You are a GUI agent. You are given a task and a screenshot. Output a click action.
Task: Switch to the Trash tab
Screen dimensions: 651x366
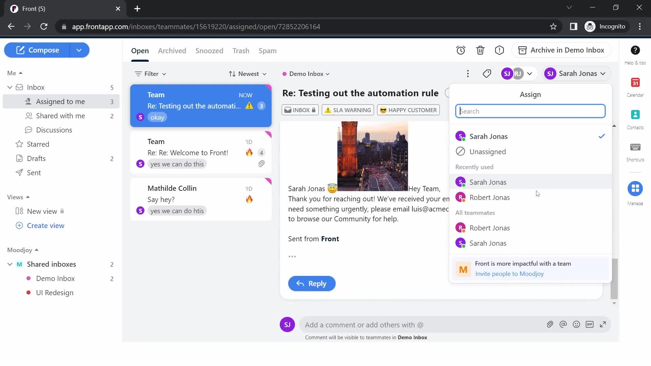[241, 50]
